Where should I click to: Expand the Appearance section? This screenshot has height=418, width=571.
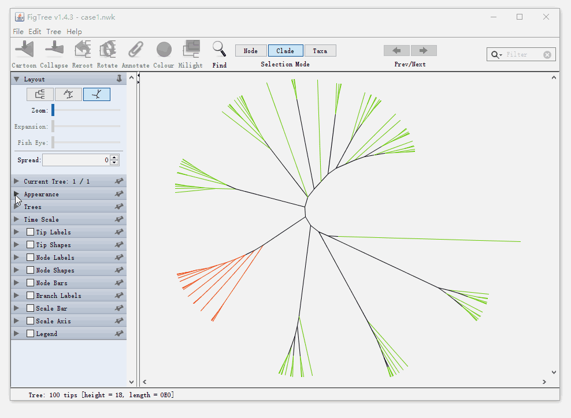pos(17,194)
